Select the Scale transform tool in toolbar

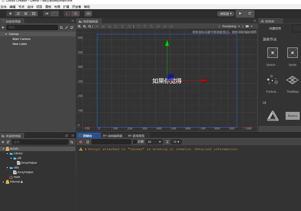click(x=26, y=14)
